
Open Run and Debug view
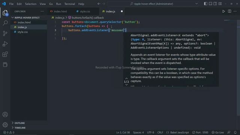pyautogui.click(x=5, y=44)
